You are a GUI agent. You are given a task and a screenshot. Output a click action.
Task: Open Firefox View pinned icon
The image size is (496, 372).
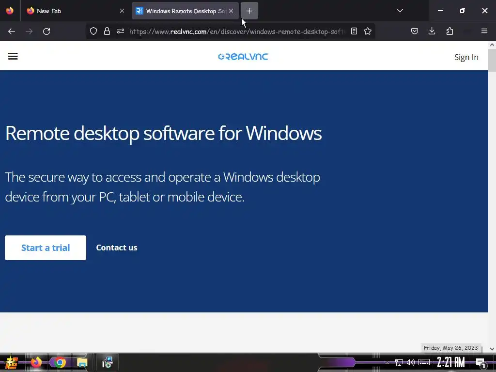click(10, 11)
